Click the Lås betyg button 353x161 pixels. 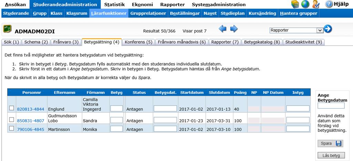pyautogui.click(x=331, y=155)
